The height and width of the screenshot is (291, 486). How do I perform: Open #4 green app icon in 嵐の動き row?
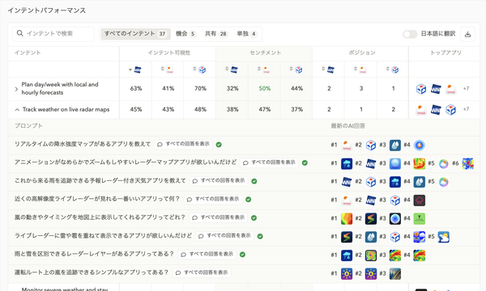point(419,218)
